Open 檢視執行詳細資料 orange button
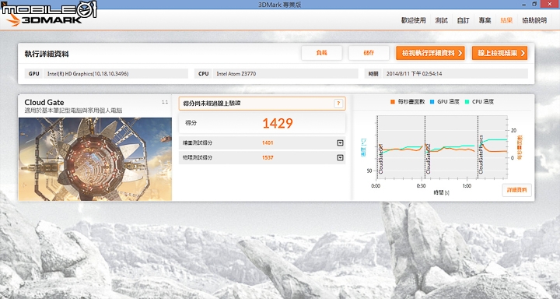The image size is (560, 299). pyautogui.click(x=430, y=53)
